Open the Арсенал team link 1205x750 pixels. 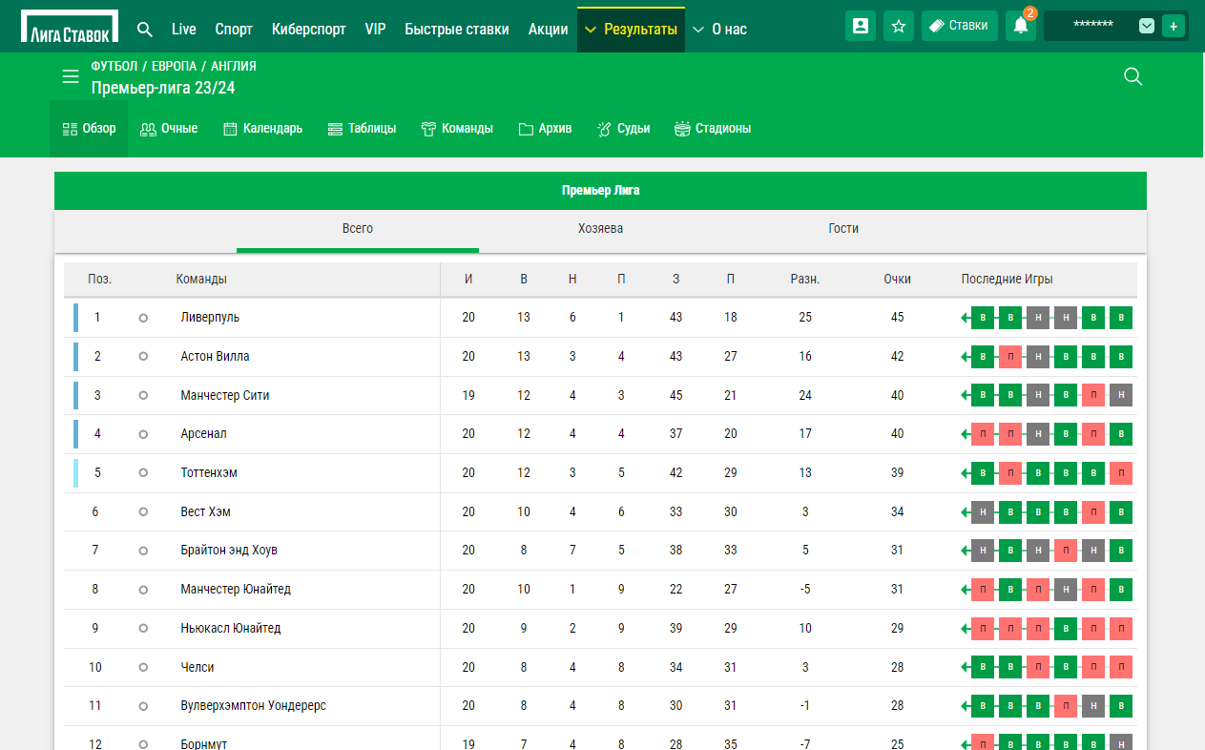[203, 433]
